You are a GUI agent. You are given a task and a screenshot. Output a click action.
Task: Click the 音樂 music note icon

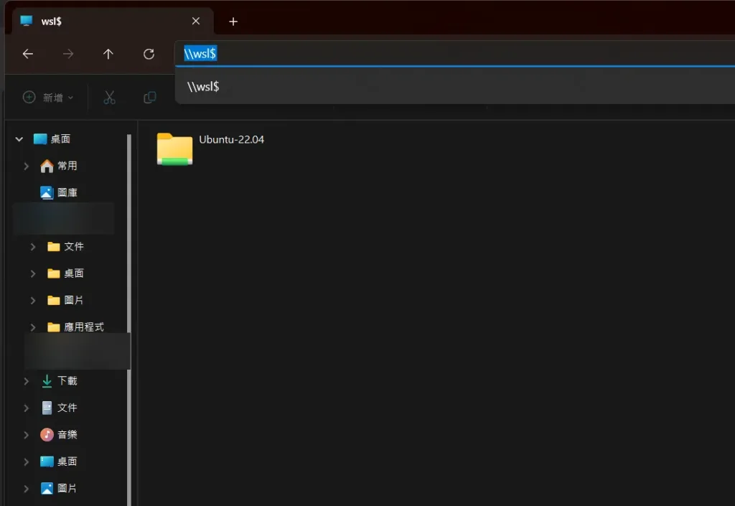coord(47,435)
